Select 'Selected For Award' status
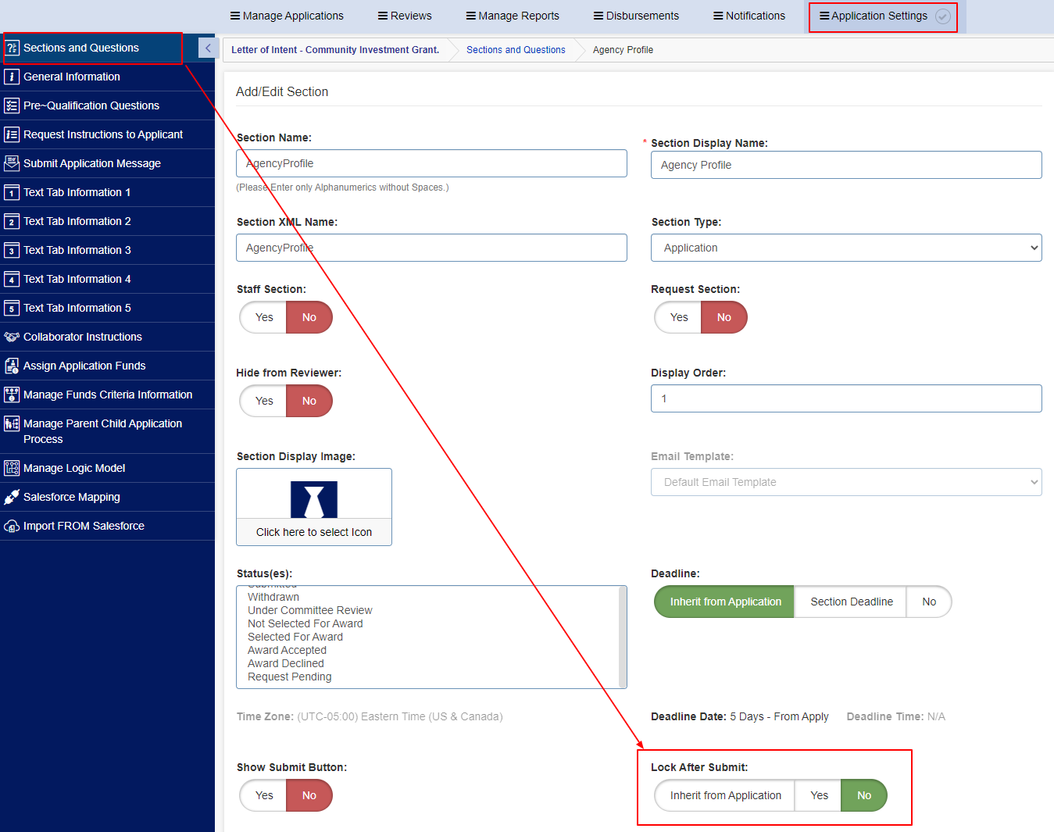 (295, 637)
